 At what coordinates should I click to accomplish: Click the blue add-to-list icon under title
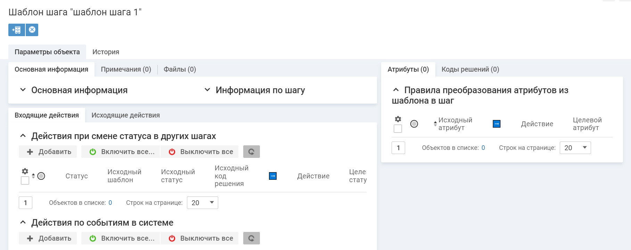pyautogui.click(x=16, y=30)
